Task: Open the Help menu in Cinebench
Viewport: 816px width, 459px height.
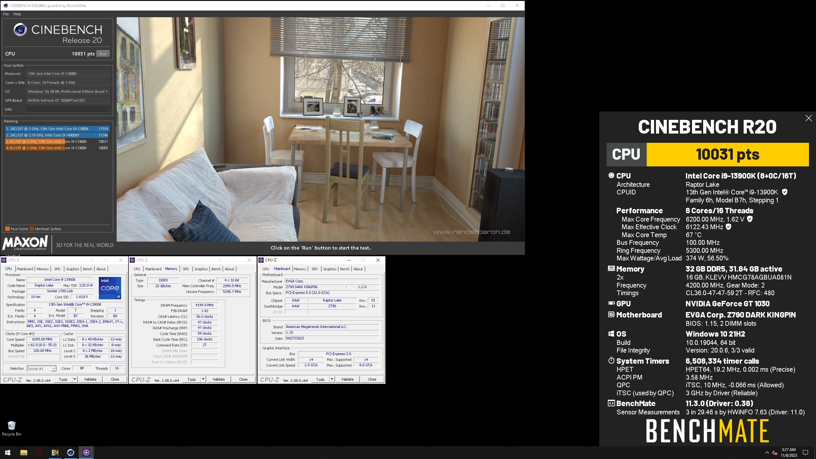Action: 17,14
